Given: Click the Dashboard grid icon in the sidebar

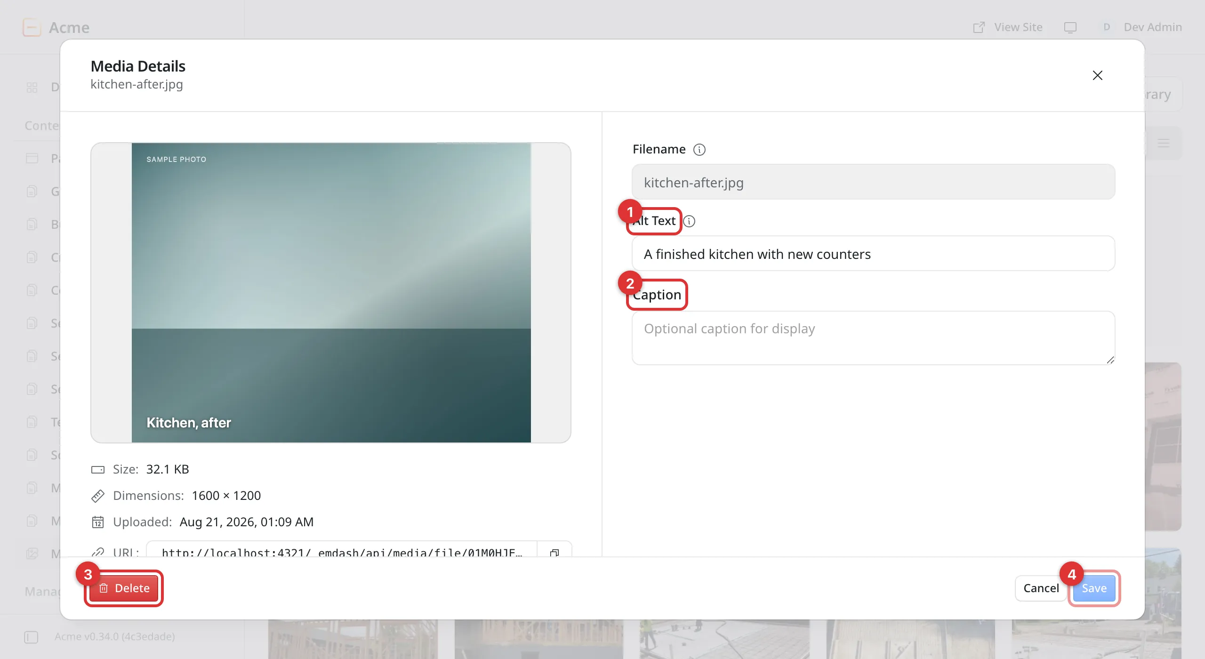Looking at the screenshot, I should 32,88.
